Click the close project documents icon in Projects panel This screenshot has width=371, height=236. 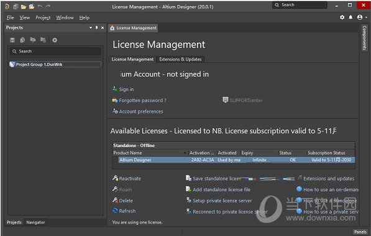[43, 40]
